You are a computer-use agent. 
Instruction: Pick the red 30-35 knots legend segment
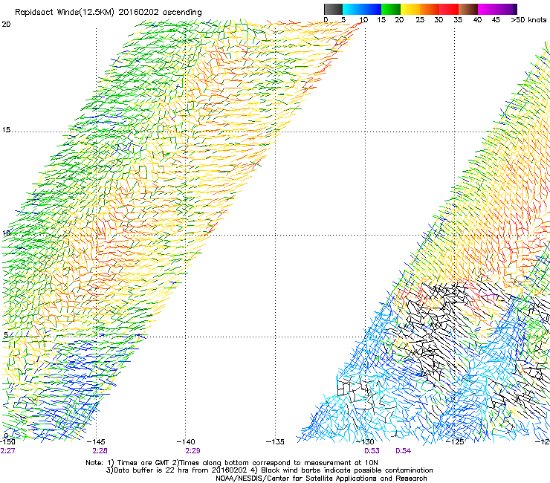[449, 9]
